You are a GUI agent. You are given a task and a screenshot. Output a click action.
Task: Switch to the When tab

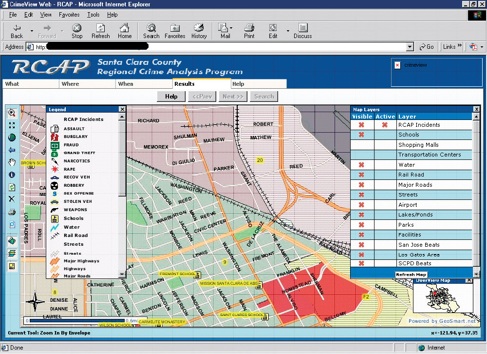tap(144, 84)
